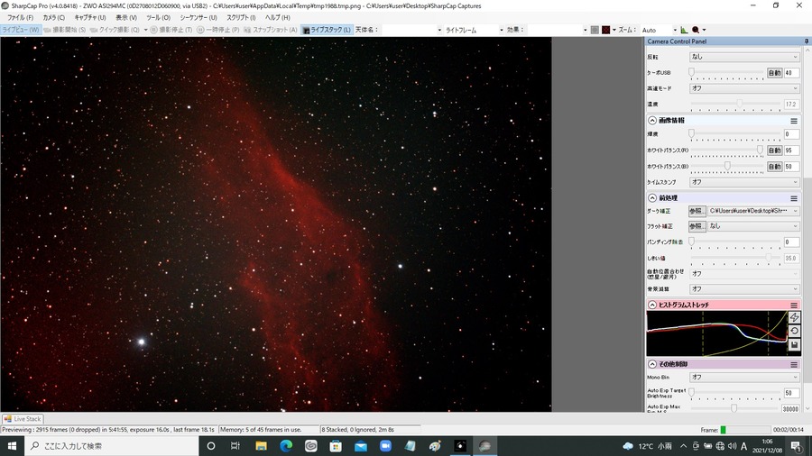Click the Task View icon on taskbar

235,446
